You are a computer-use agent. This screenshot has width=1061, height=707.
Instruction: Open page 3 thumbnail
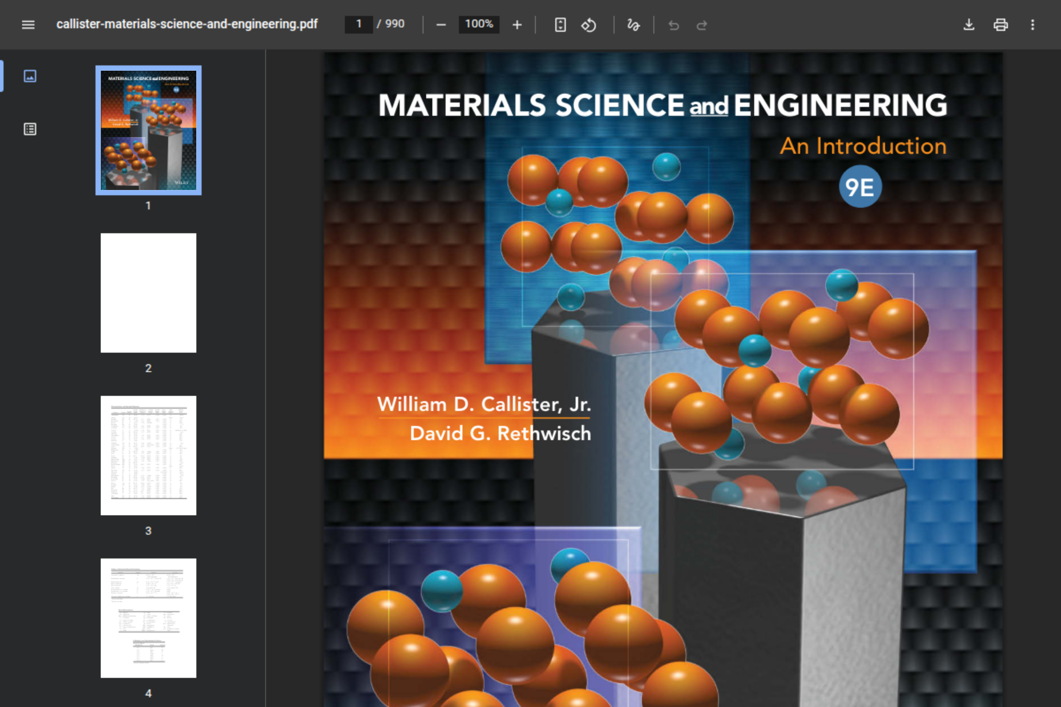coord(149,456)
